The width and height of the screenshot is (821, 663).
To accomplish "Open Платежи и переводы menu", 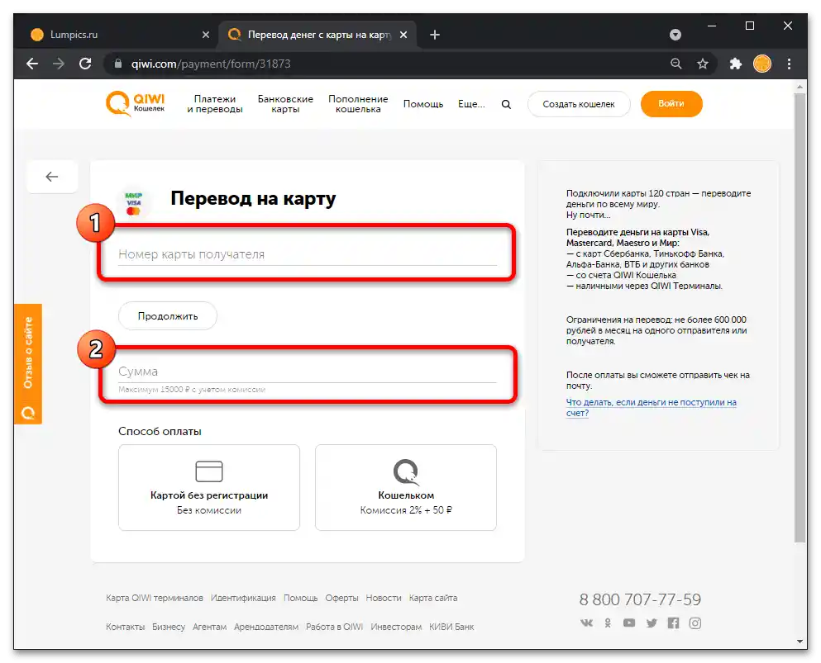I will [215, 104].
